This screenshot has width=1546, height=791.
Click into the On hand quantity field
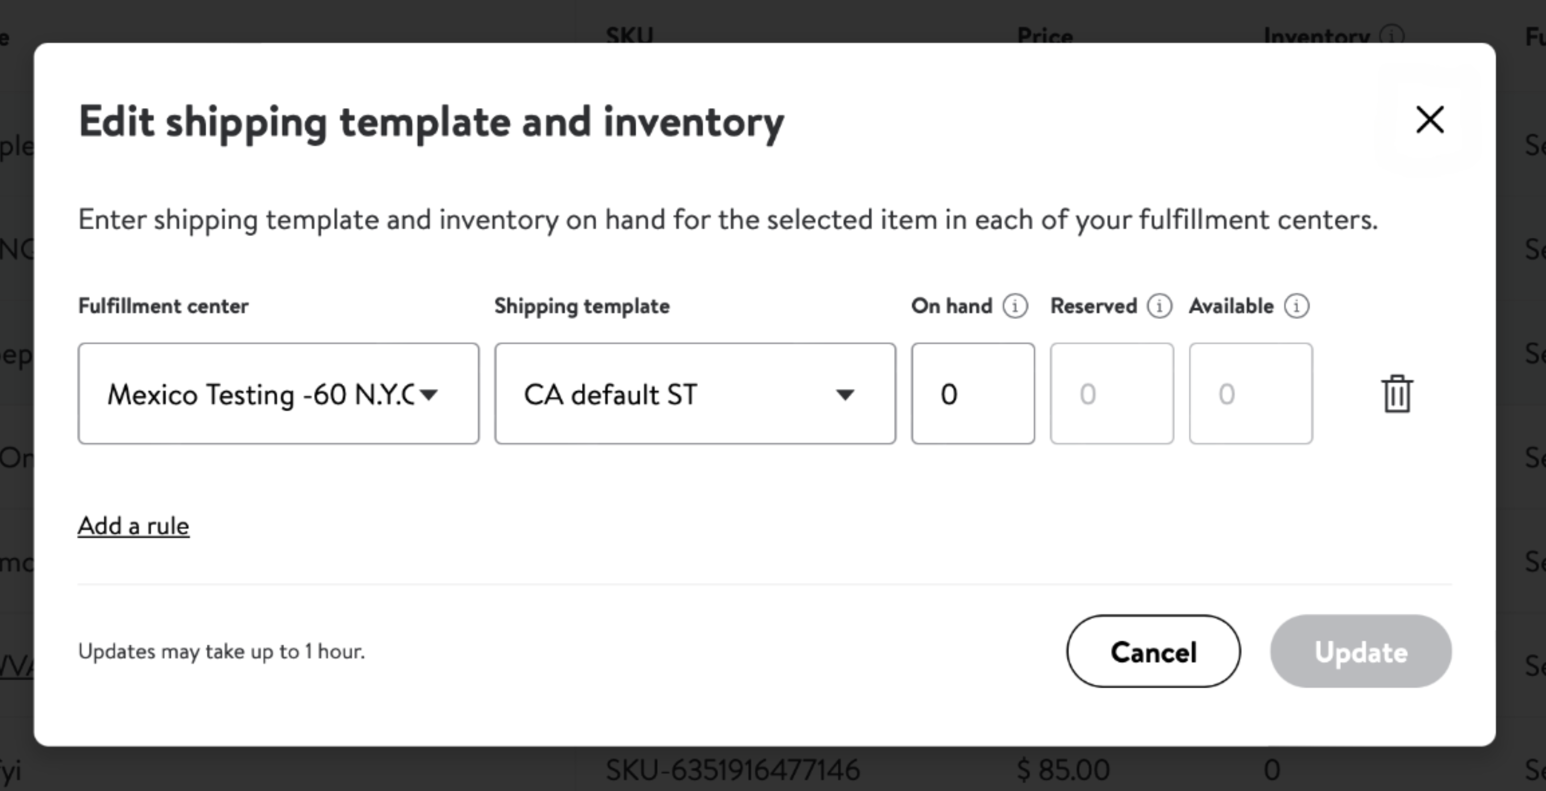[x=972, y=394]
